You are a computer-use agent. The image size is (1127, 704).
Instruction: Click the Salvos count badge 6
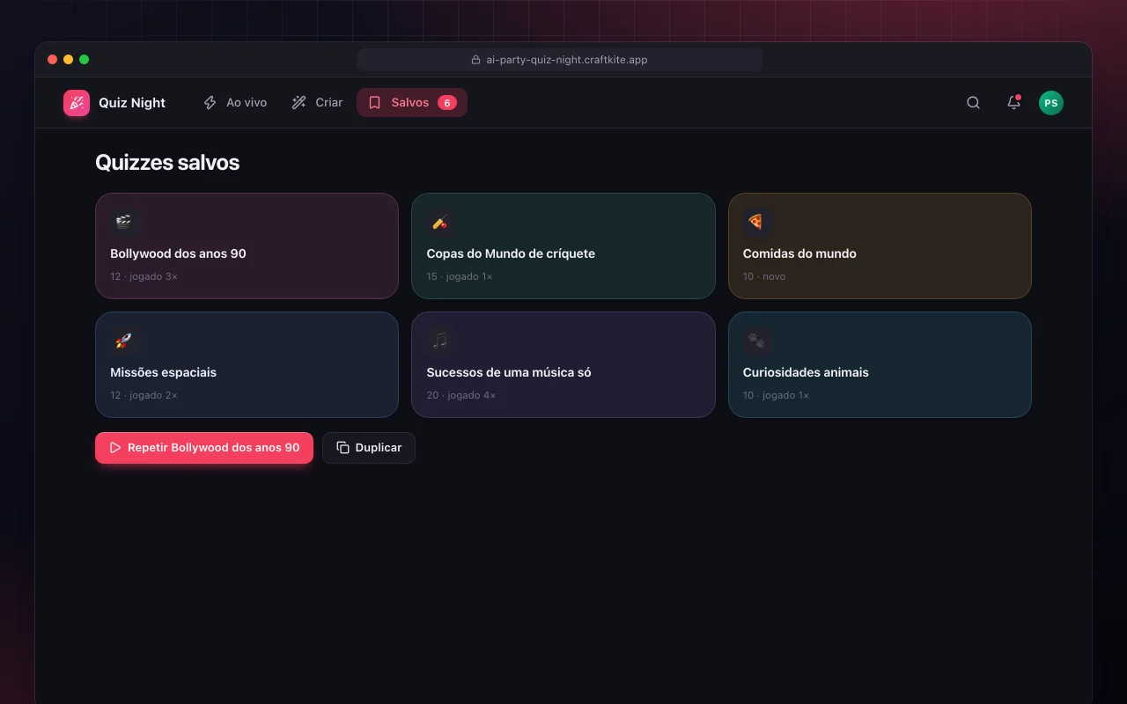pos(447,103)
